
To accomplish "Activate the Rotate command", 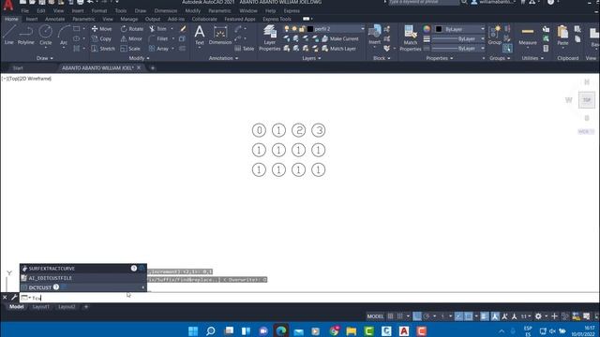I will (x=131, y=29).
